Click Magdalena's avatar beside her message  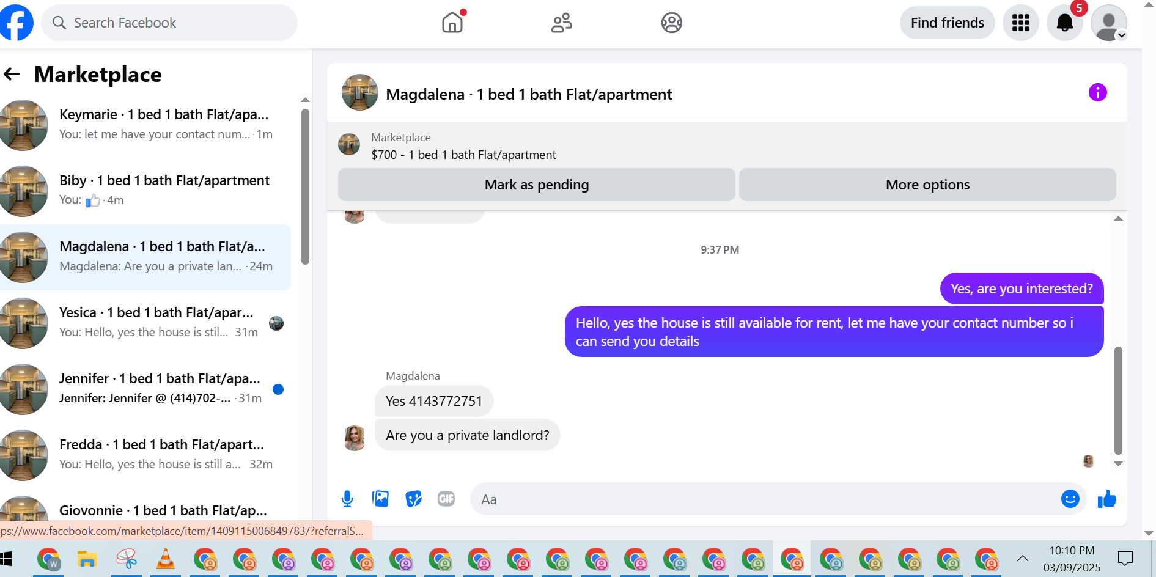click(355, 438)
